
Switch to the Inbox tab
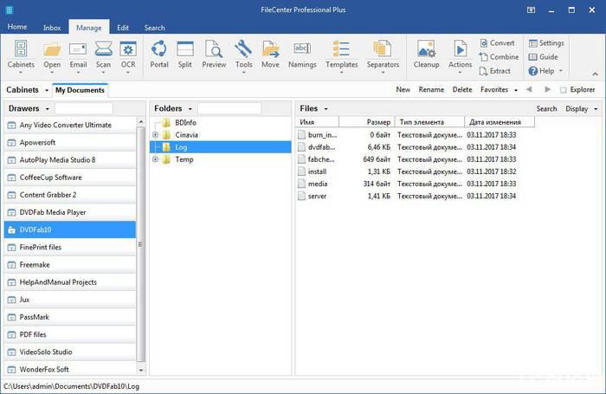coord(52,28)
